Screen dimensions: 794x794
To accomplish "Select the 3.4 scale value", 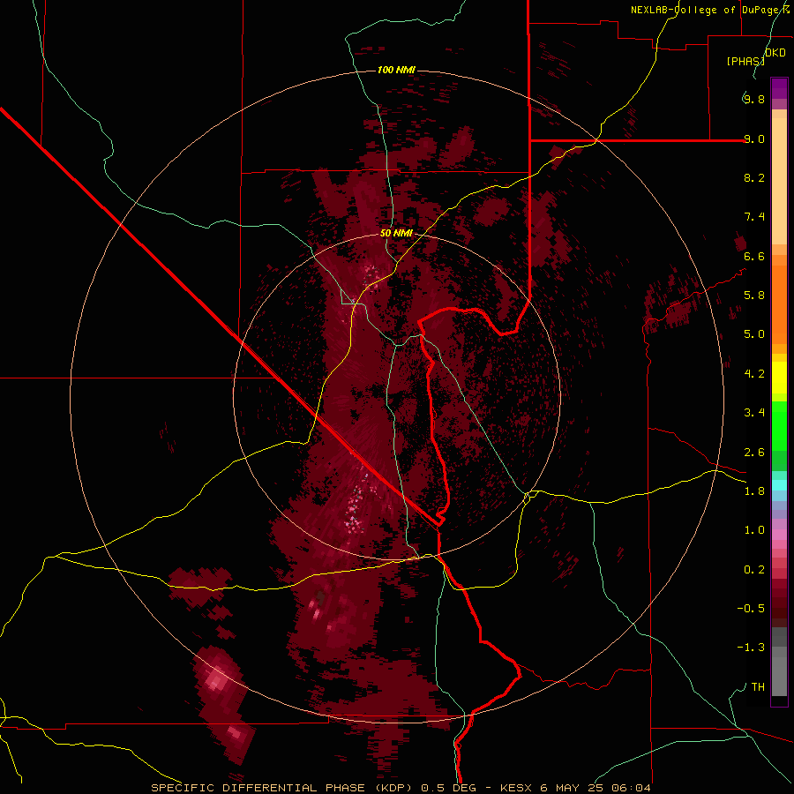I will (x=754, y=412).
